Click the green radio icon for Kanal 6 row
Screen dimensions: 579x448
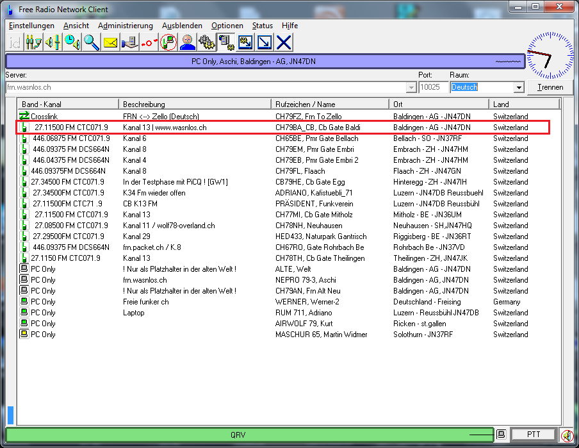click(x=24, y=138)
